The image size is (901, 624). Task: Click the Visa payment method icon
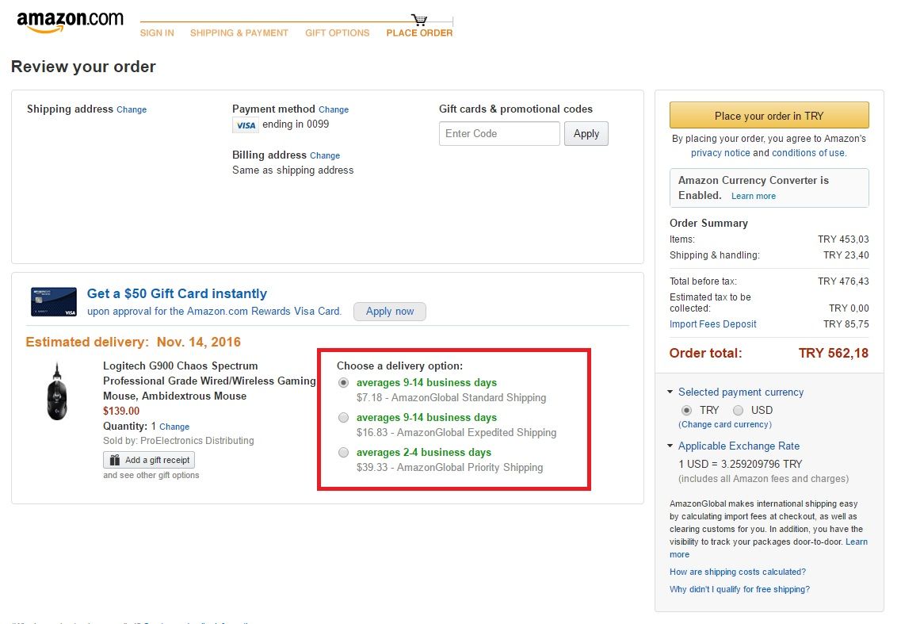(246, 124)
